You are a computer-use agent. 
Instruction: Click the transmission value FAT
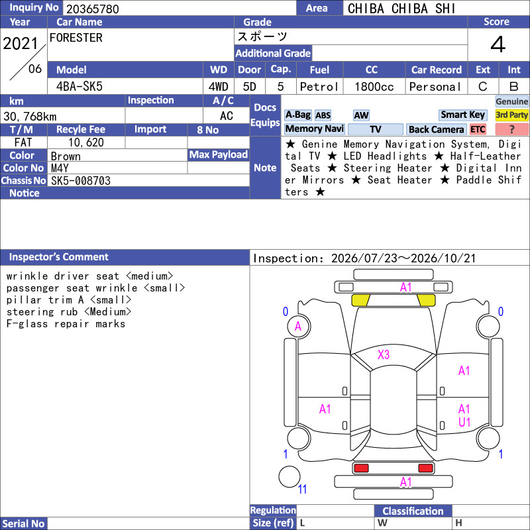click(23, 142)
